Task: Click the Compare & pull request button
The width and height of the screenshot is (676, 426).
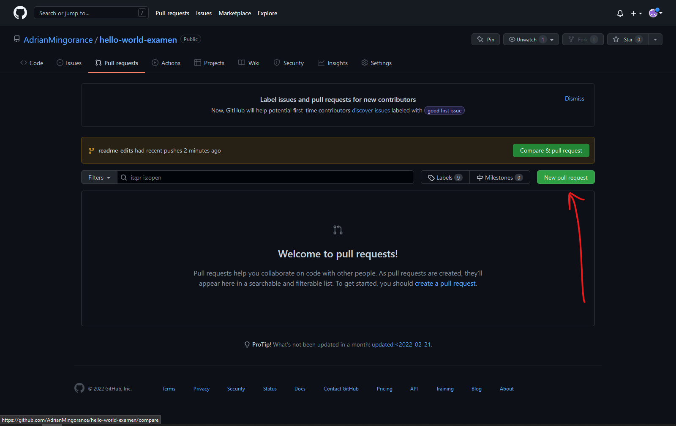Action: pyautogui.click(x=551, y=150)
